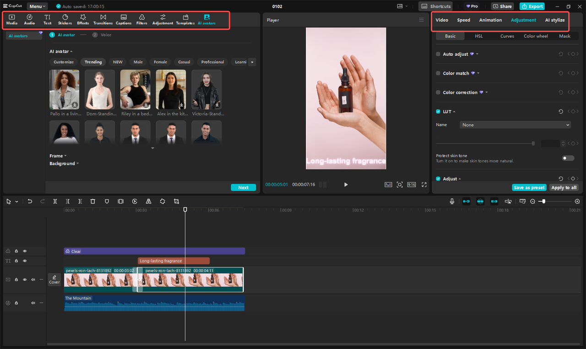The width and height of the screenshot is (586, 349).
Task: Open the Menu dropdown at top left
Action: (x=37, y=6)
